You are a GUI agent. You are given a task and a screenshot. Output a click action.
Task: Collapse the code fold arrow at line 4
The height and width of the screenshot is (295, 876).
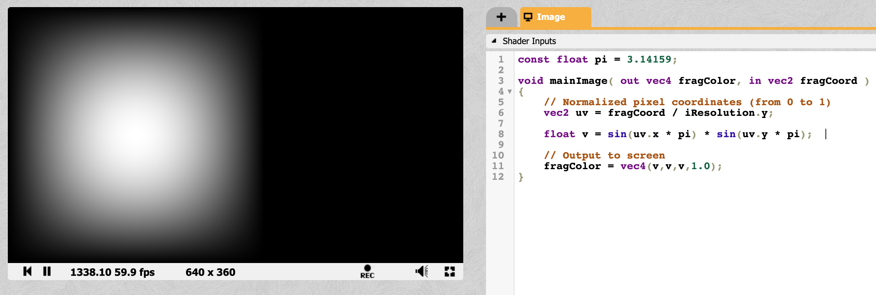click(510, 92)
